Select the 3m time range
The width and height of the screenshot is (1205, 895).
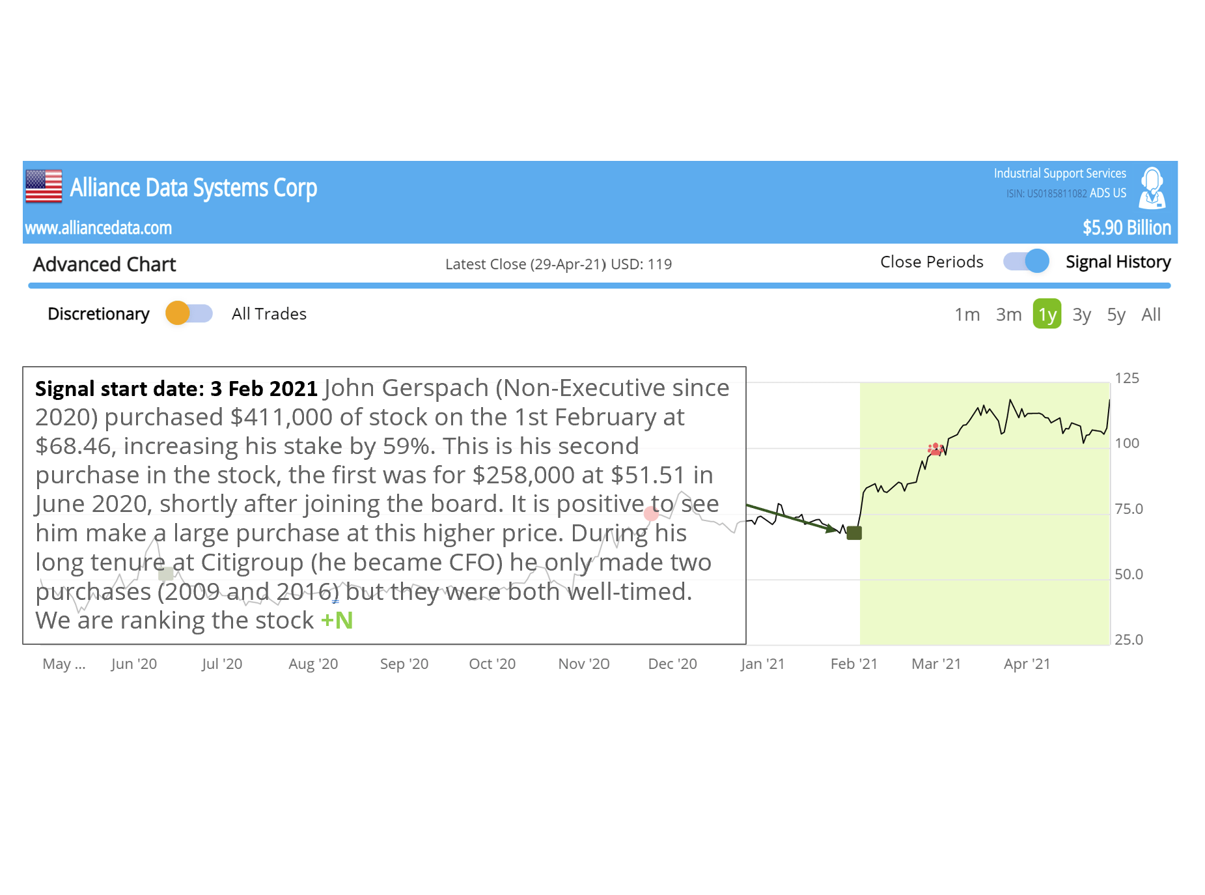pyautogui.click(x=1008, y=315)
